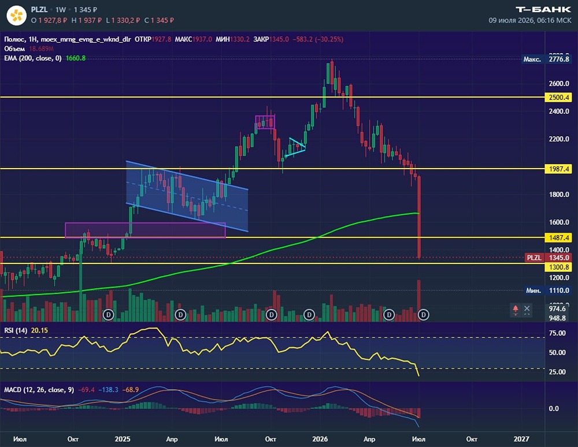Open the D dividend marker below July 2026
Viewport: 578px width, 447px height.
[x=424, y=315]
